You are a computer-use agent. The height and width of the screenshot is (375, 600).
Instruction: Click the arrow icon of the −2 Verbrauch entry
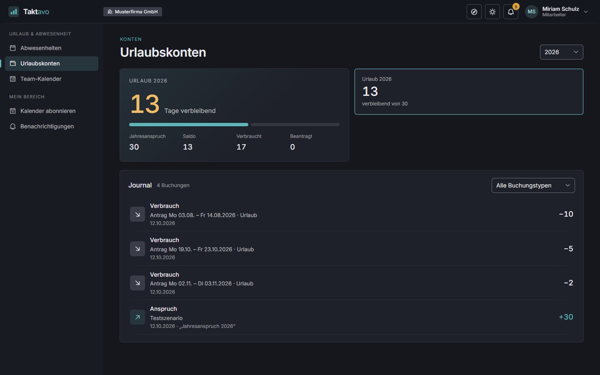point(137,283)
